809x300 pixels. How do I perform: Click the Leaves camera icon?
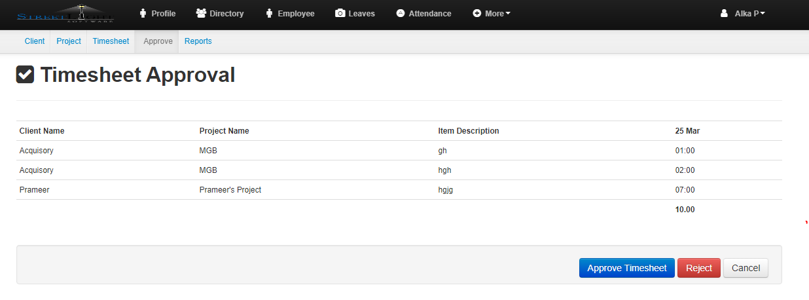[340, 14]
